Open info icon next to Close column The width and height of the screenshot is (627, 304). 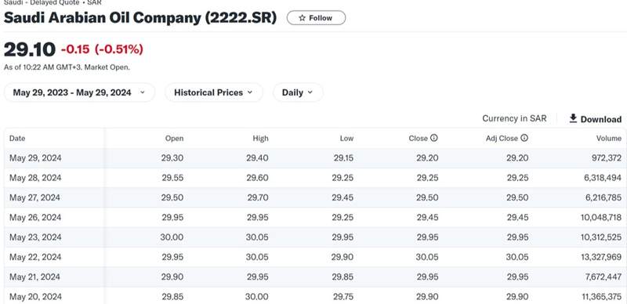coord(434,138)
